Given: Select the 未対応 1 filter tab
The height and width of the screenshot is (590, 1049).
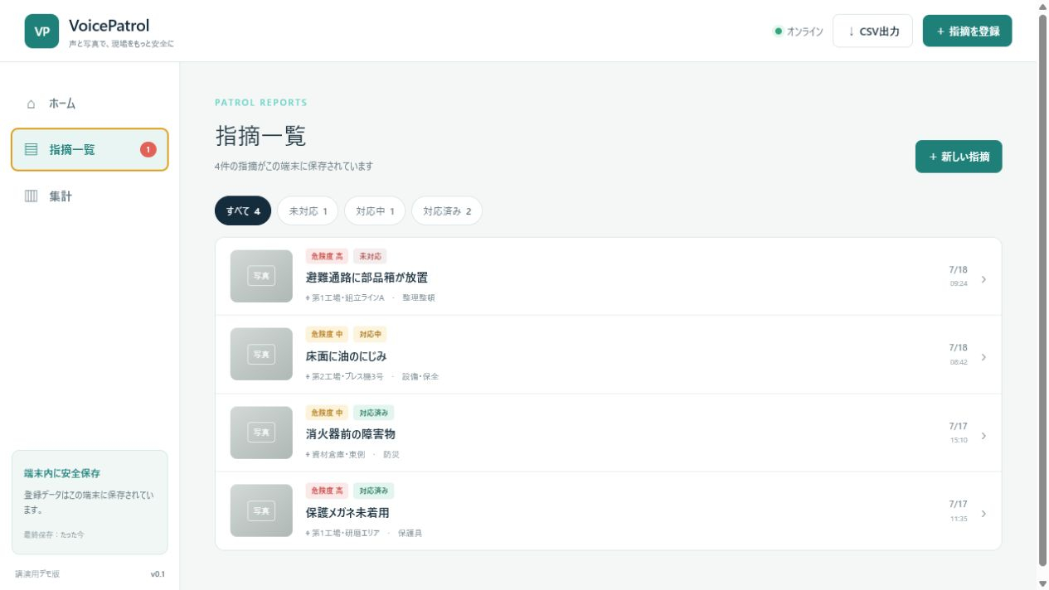Looking at the screenshot, I should [x=308, y=211].
